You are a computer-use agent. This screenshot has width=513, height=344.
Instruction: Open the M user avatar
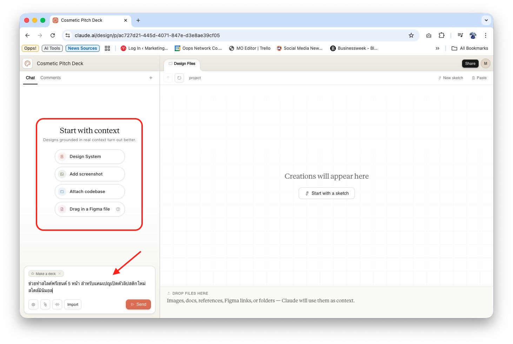coord(485,63)
